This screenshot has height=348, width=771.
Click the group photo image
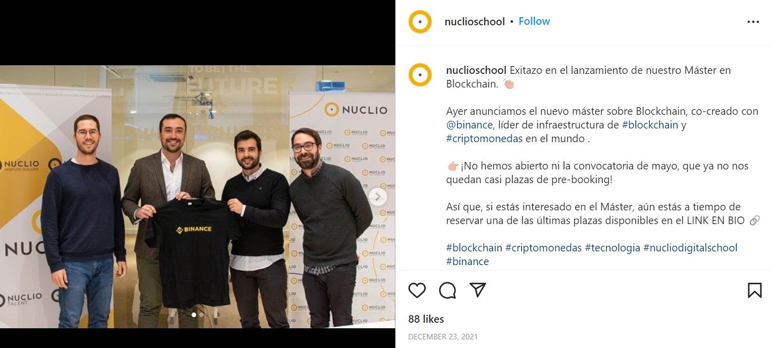pyautogui.click(x=198, y=197)
